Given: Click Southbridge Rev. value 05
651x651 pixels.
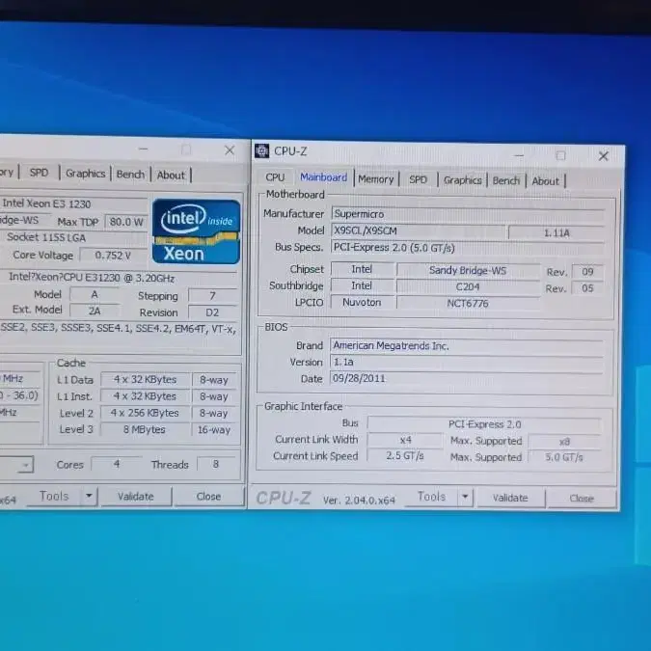Looking at the screenshot, I should click(x=587, y=288).
